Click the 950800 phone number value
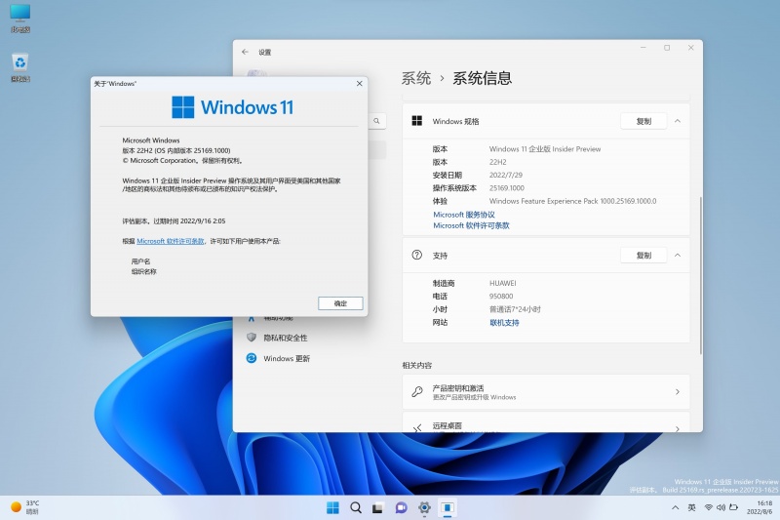 (x=501, y=296)
